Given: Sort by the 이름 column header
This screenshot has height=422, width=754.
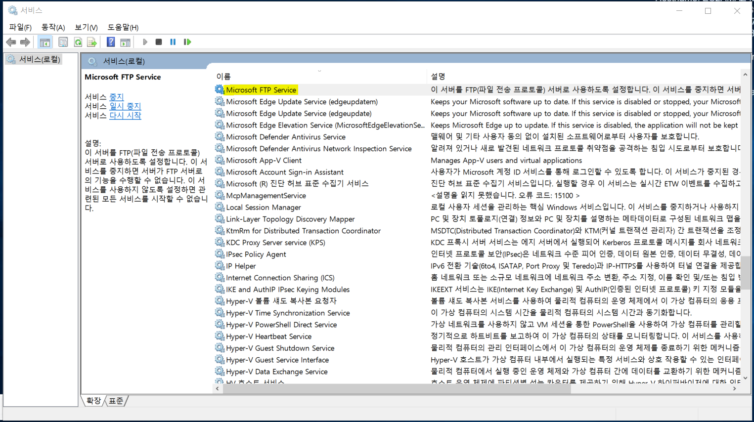Looking at the screenshot, I should coord(223,77).
